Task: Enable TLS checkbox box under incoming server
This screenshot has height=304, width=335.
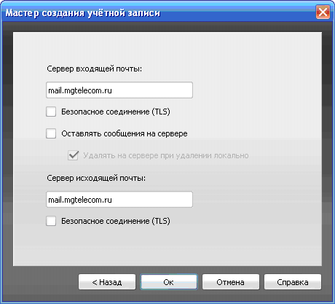Action: pos(51,112)
